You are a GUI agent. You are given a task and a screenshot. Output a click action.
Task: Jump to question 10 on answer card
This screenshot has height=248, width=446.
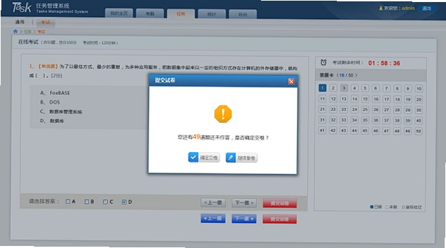419,89
